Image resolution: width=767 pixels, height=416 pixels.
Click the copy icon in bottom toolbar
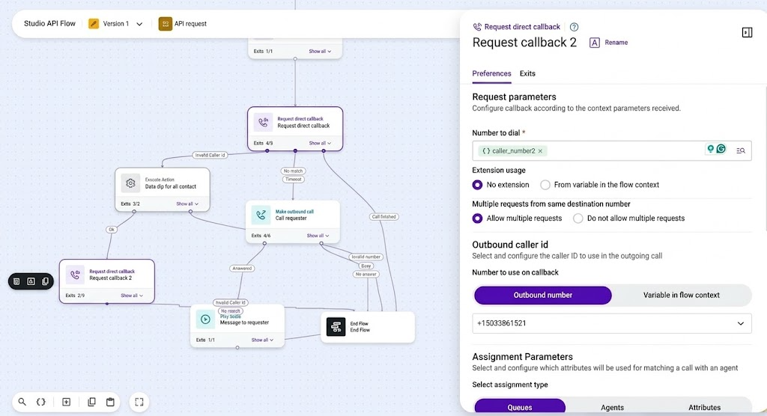(x=91, y=402)
